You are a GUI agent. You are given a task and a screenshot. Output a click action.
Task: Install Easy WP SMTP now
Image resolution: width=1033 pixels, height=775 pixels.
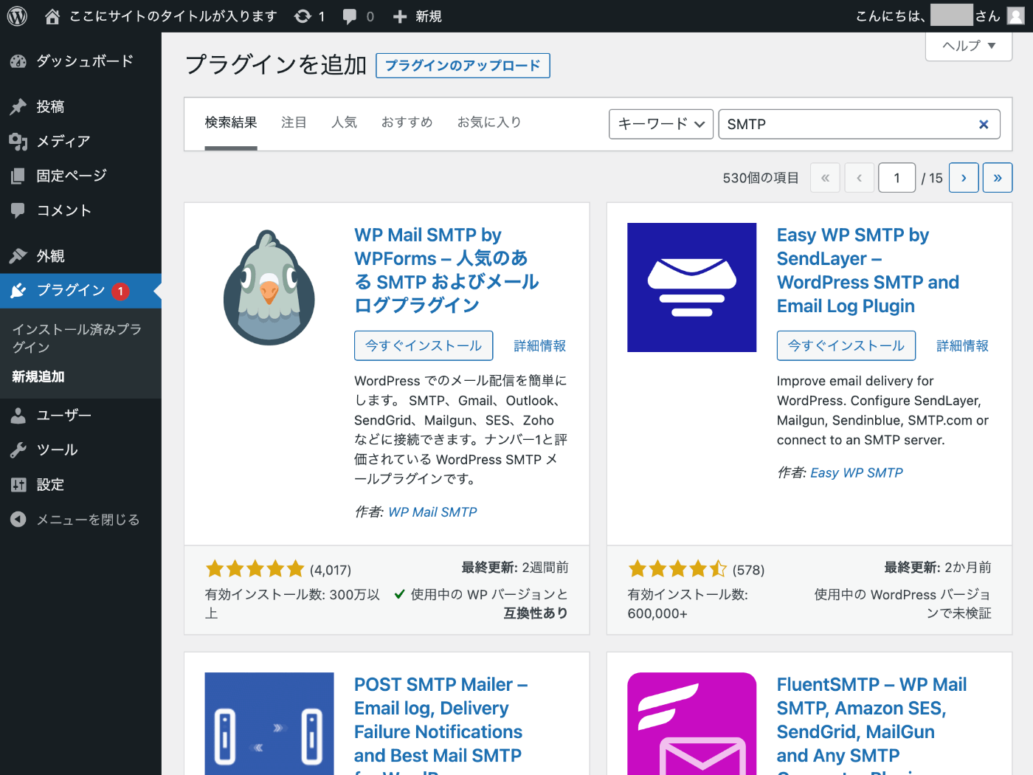(x=846, y=345)
